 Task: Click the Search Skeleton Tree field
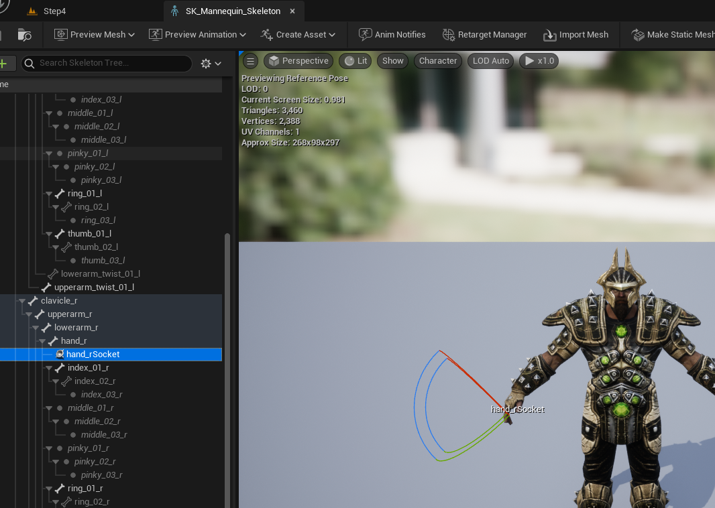coord(107,63)
